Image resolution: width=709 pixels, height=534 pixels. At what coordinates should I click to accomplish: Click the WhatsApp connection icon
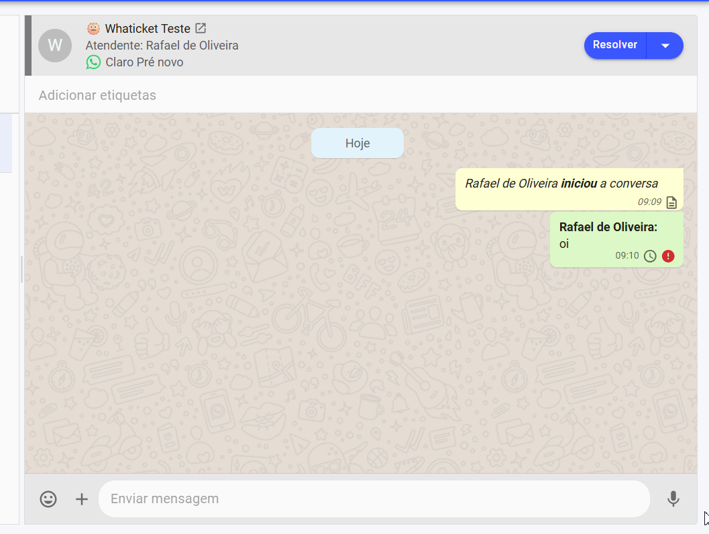93,62
